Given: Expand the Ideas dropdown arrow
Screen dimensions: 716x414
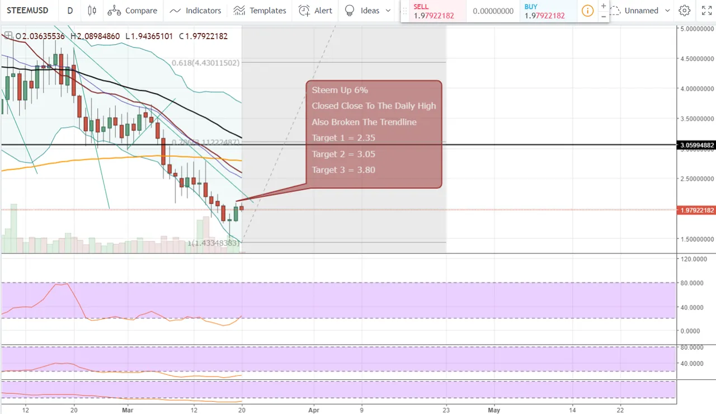Looking at the screenshot, I should tap(388, 11).
